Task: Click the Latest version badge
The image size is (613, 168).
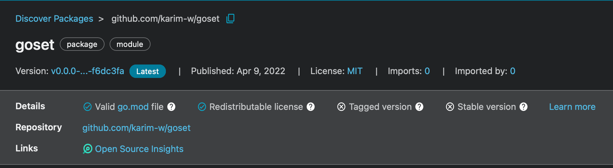Action: [x=148, y=71]
